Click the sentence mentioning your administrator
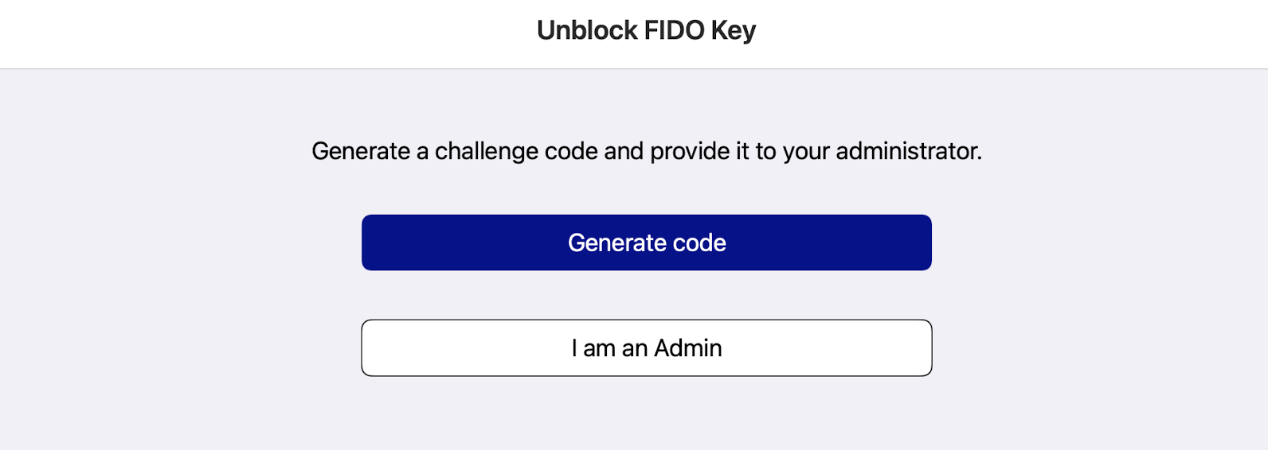The height and width of the screenshot is (450, 1268). click(646, 151)
